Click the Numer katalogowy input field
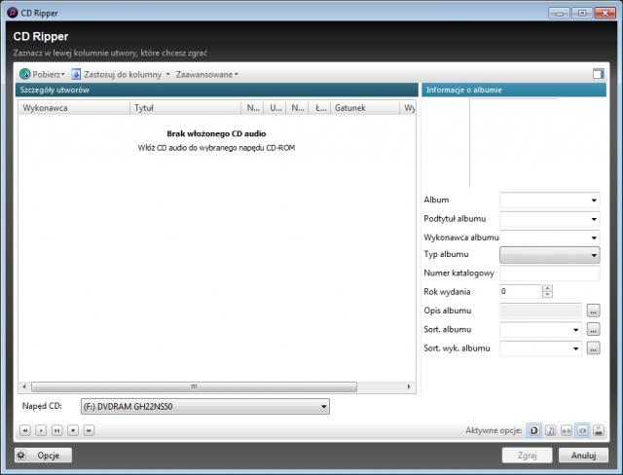 point(549,274)
